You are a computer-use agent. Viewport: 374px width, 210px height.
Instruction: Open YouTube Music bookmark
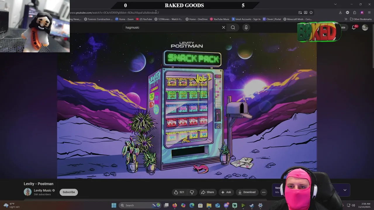click(220, 19)
